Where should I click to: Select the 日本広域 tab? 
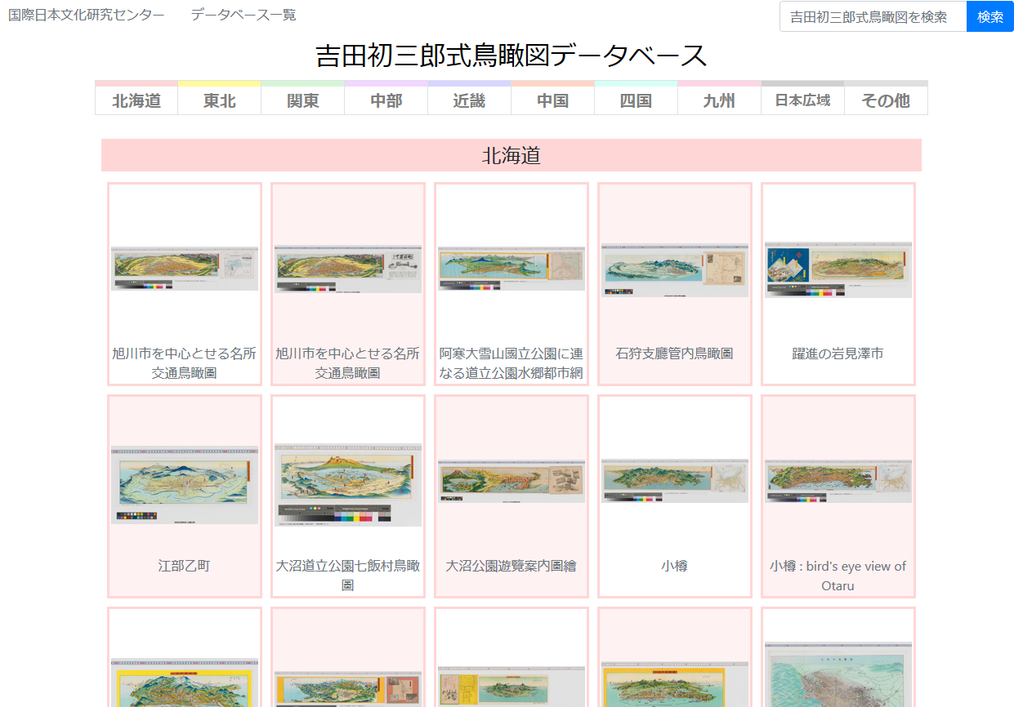pyautogui.click(x=802, y=100)
